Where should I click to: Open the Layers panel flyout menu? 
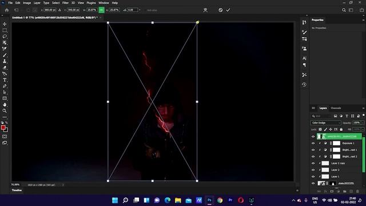(363, 108)
